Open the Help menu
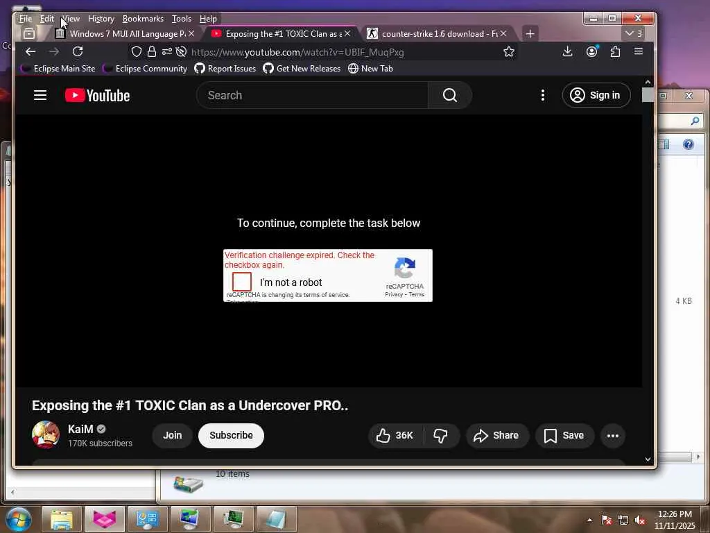The height and width of the screenshot is (533, 710). tap(208, 19)
